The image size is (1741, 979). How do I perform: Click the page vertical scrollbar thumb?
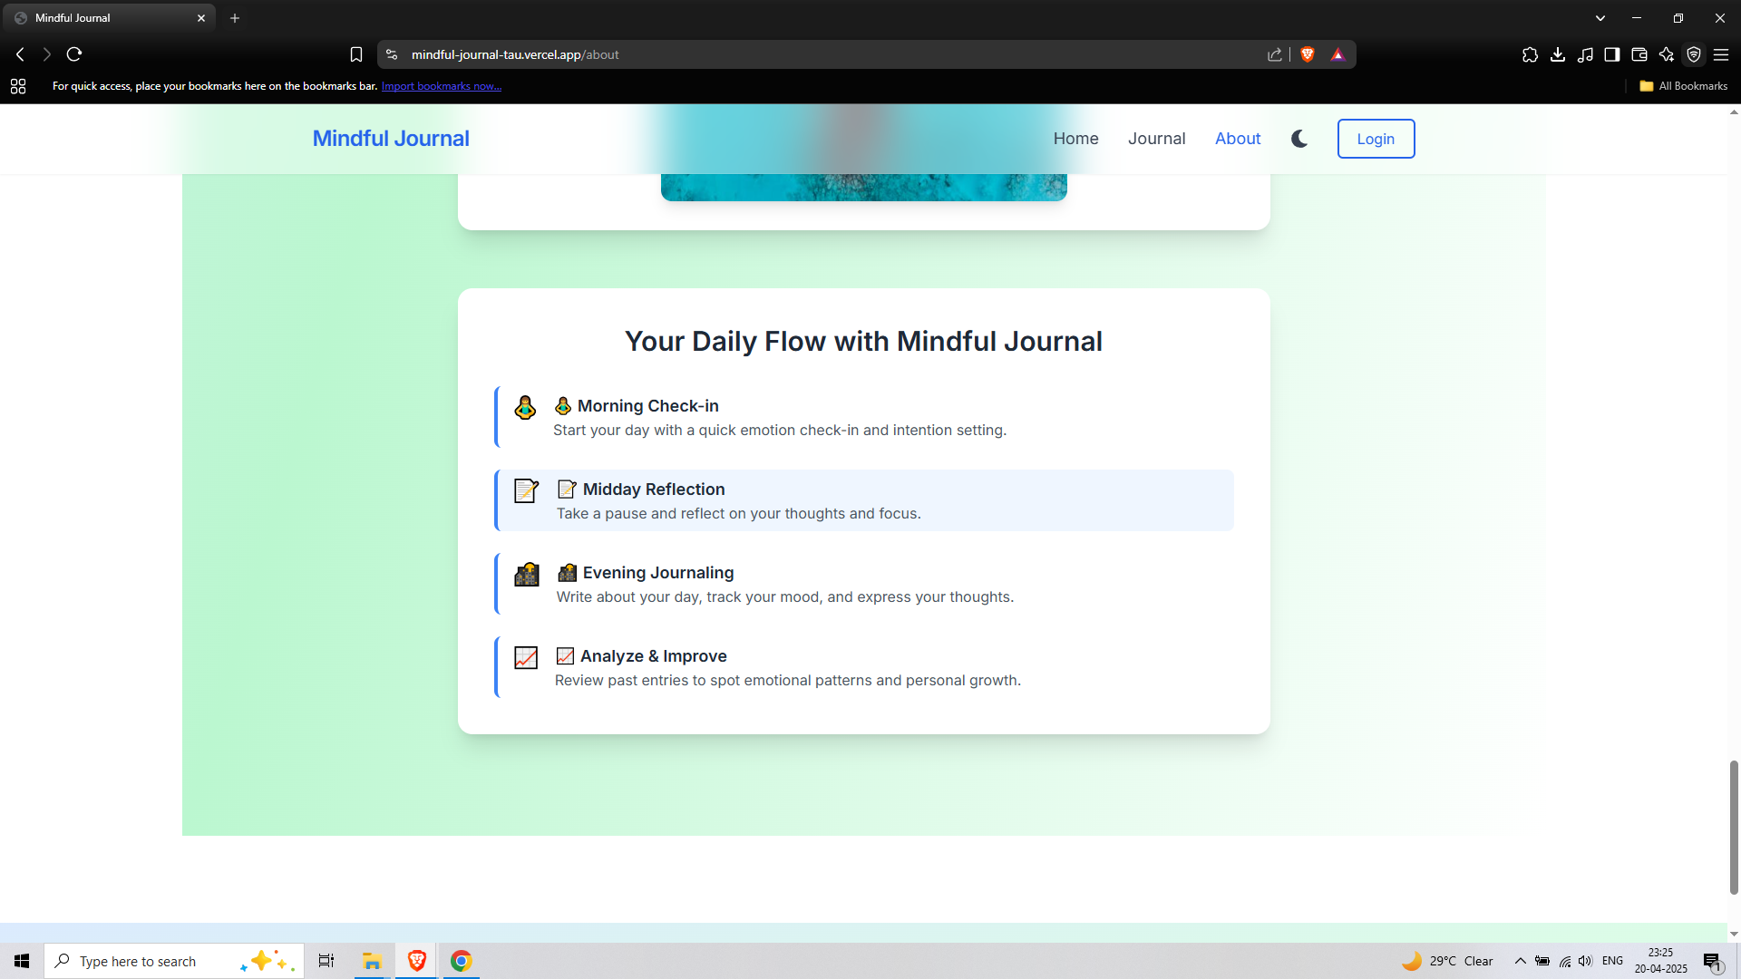(1734, 827)
